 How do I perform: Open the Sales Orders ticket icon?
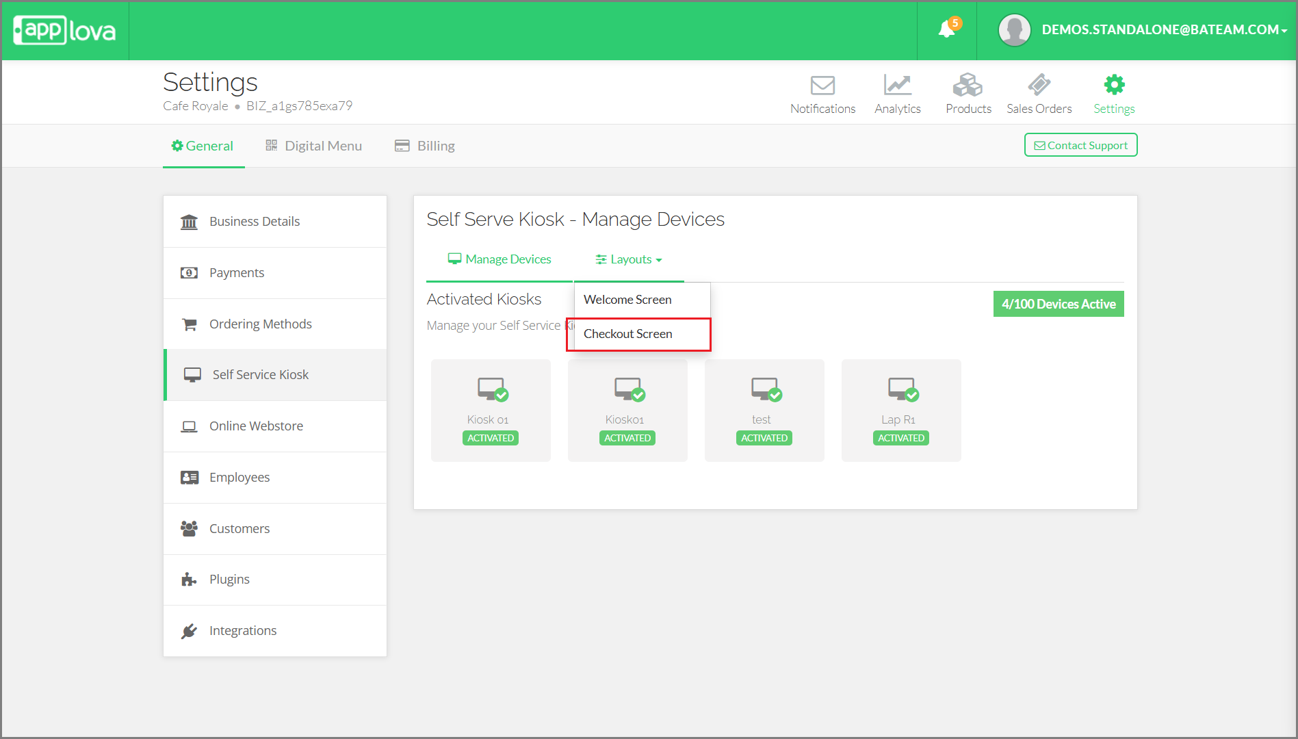coord(1039,85)
